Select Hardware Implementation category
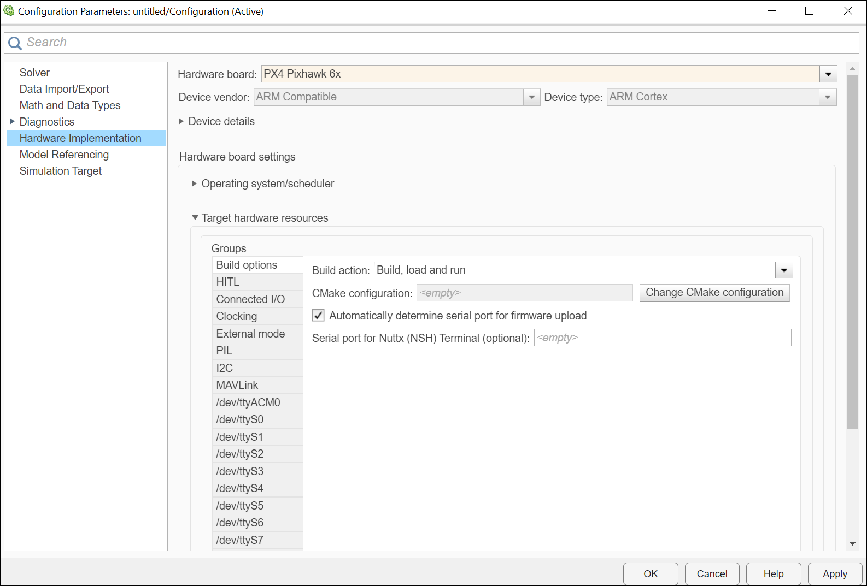Viewport: 867px width, 586px height. coord(86,138)
